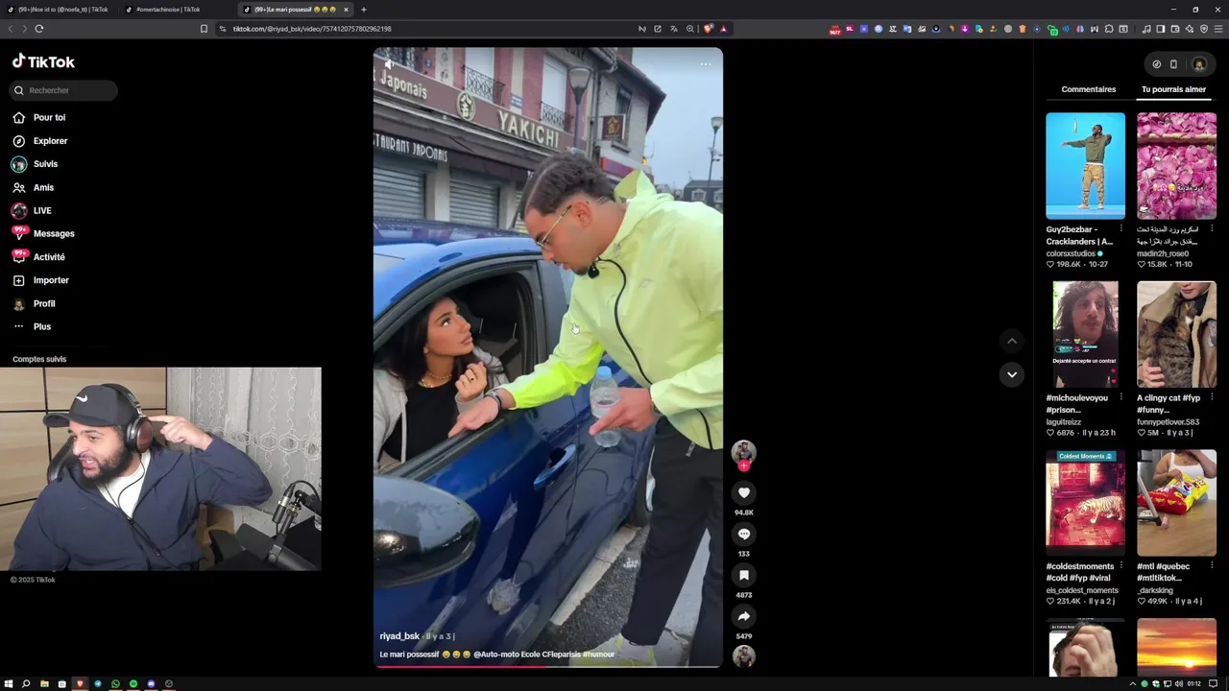This screenshot has width=1229, height=691.
Task: Click the spinning music disc icon
Action: click(743, 655)
